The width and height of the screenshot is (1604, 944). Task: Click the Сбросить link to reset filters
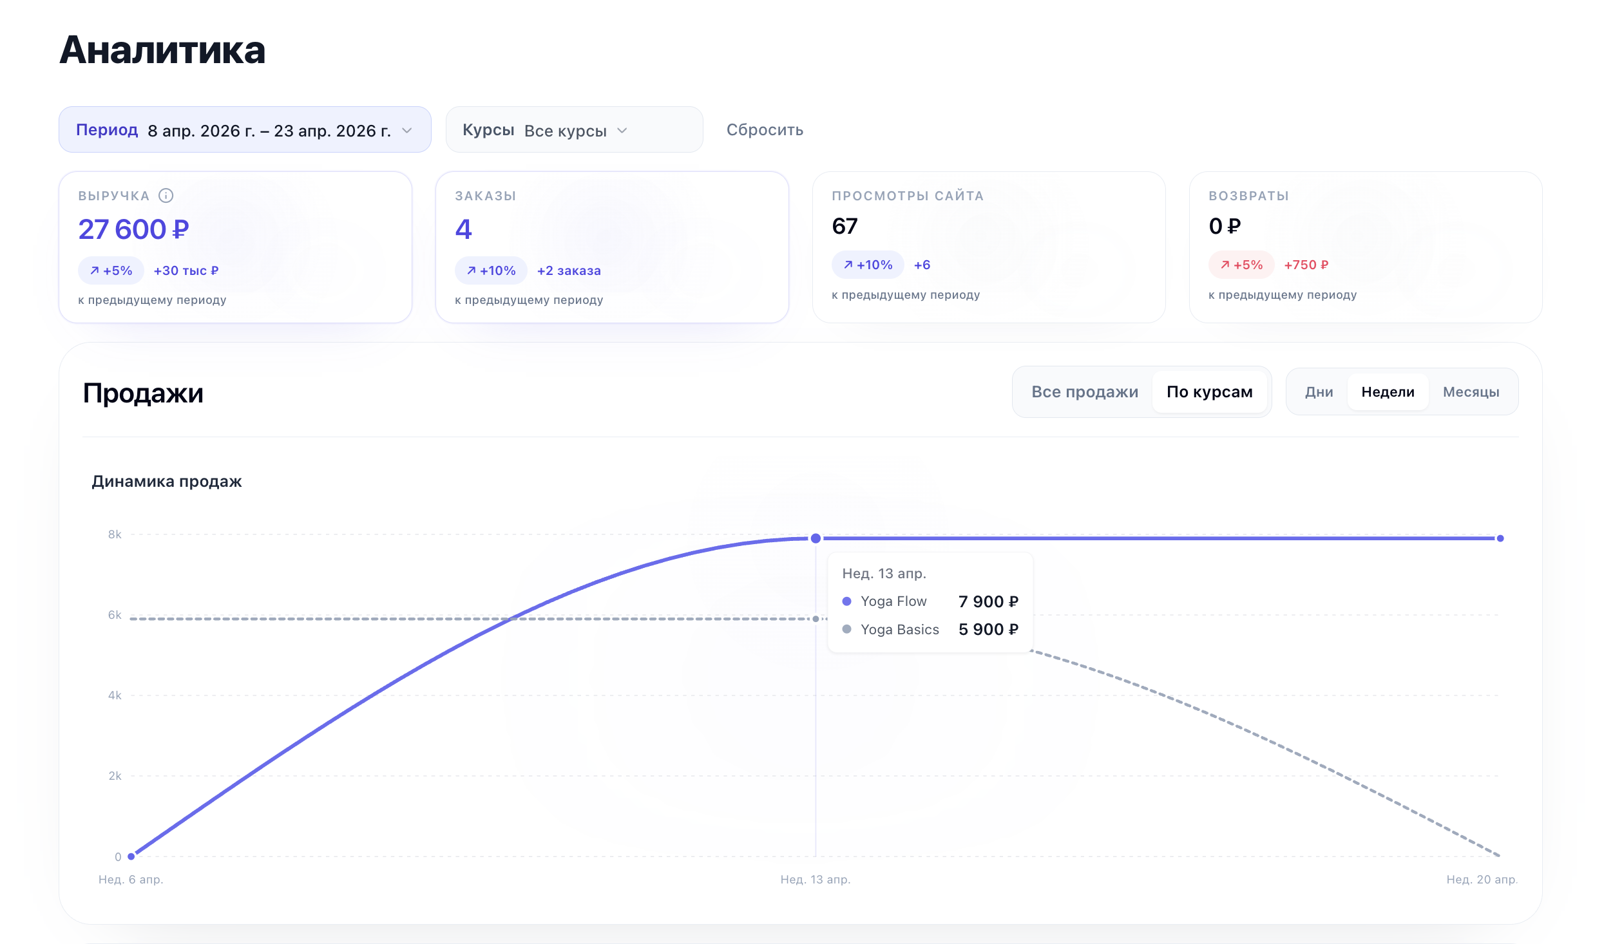point(765,129)
